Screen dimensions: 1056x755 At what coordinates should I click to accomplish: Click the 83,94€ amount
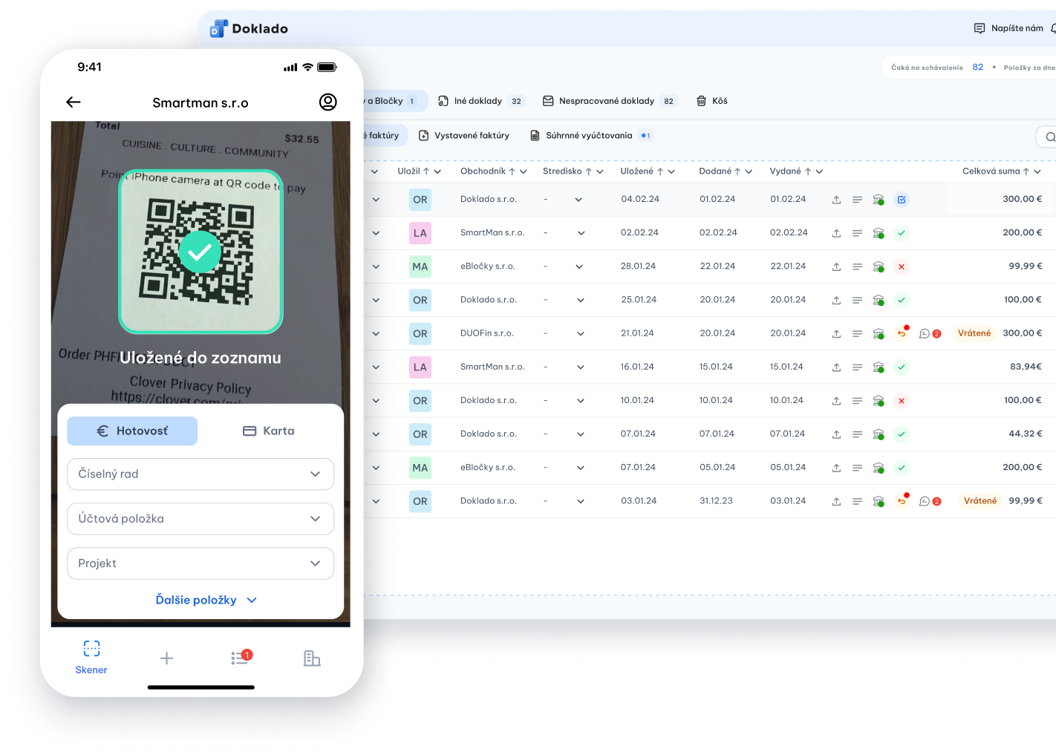coord(1026,367)
